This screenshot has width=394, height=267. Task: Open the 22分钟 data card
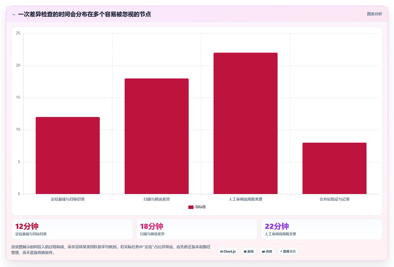point(321,229)
